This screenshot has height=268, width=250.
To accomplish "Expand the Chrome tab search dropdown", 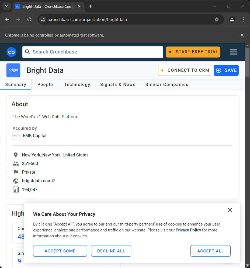I will (x=6, y=6).
